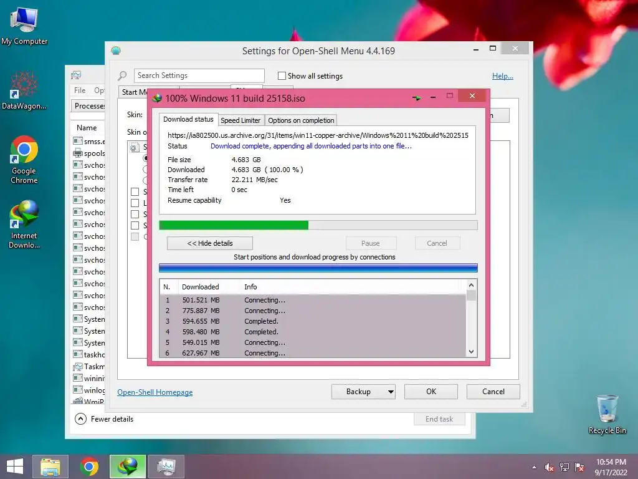Open the DataWagon desktop shortcut
638x479 pixels.
tap(24, 90)
